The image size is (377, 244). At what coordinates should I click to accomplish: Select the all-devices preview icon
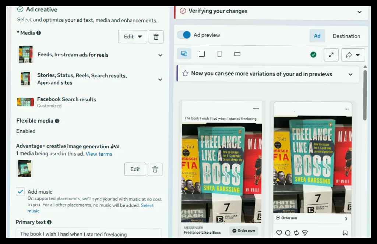pos(184,54)
